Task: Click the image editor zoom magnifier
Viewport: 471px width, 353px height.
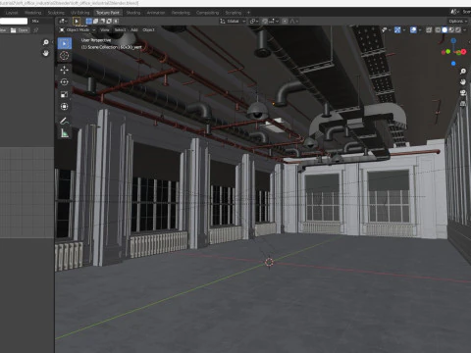Action: tap(46, 42)
